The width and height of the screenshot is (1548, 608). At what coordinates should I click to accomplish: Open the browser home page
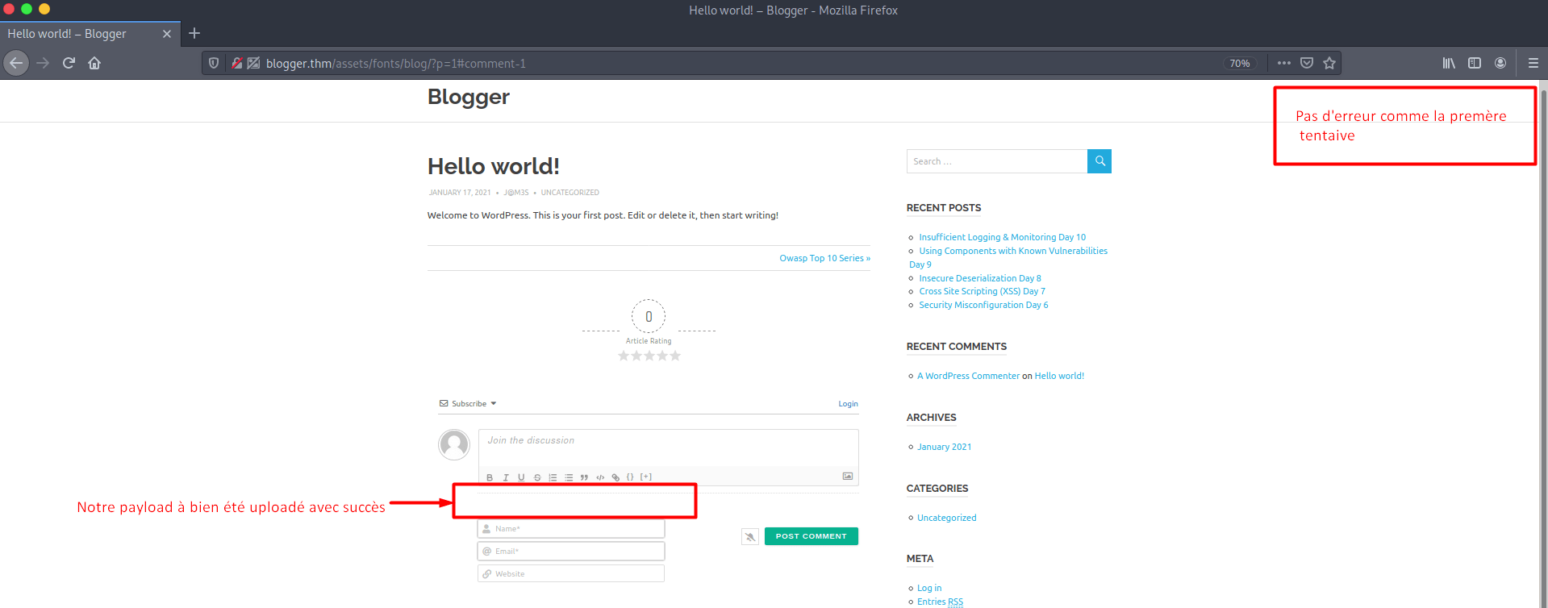point(94,63)
